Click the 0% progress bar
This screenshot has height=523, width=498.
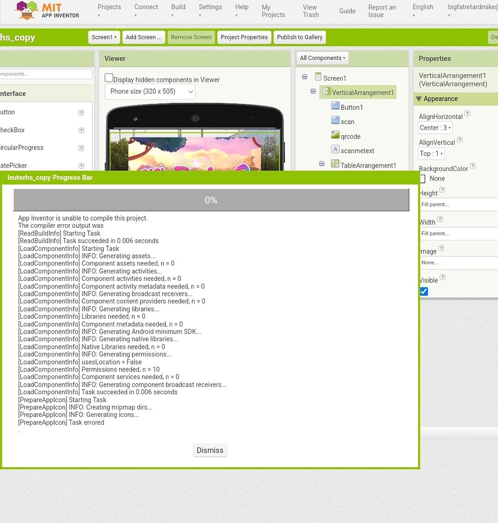[211, 200]
